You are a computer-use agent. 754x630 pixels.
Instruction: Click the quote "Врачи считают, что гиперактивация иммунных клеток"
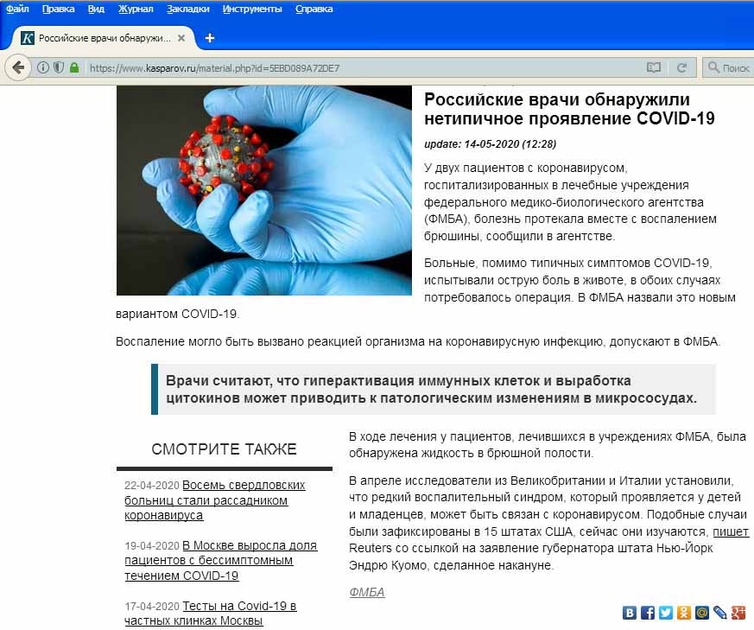[x=431, y=390]
